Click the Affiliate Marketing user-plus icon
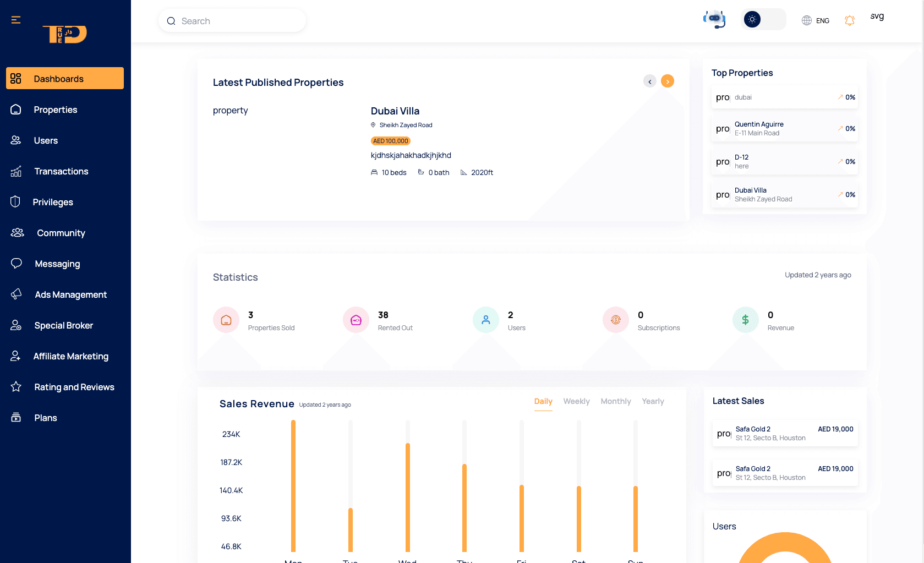The image size is (924, 563). point(15,356)
